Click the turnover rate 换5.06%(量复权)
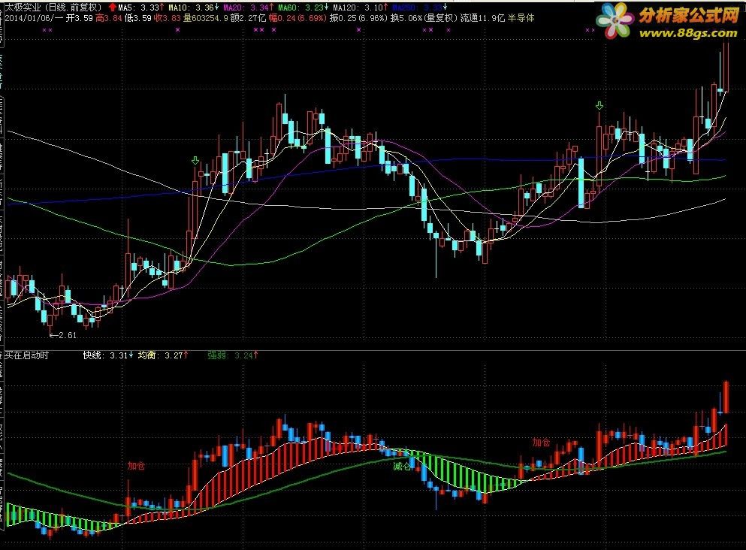This screenshot has height=550, width=746. [x=424, y=18]
